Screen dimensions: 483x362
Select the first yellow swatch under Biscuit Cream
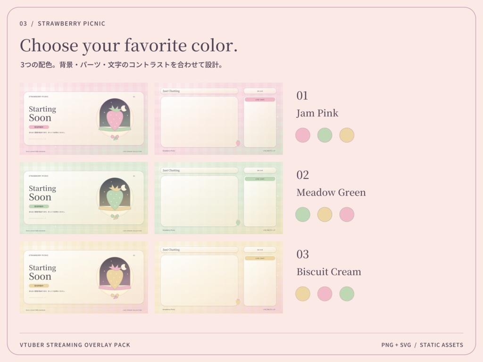click(303, 294)
